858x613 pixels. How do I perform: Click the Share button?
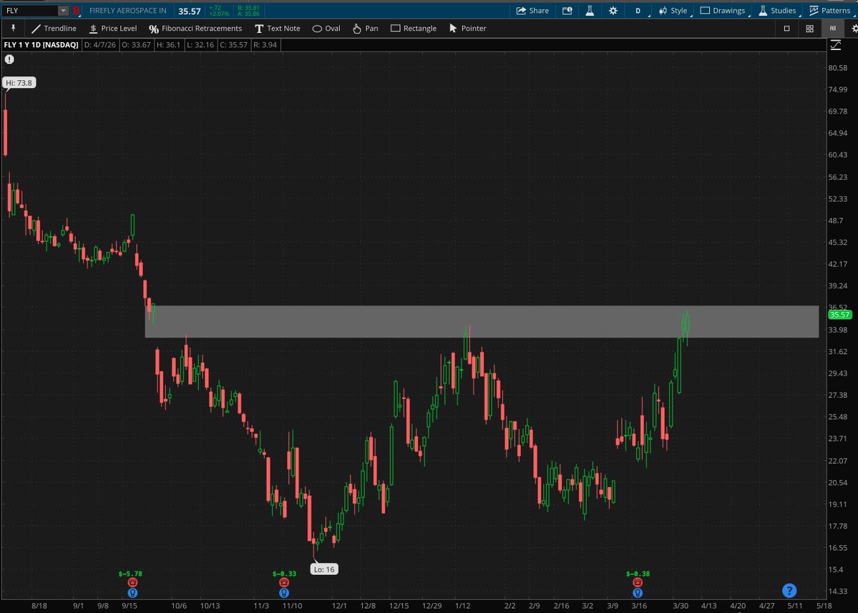point(532,10)
